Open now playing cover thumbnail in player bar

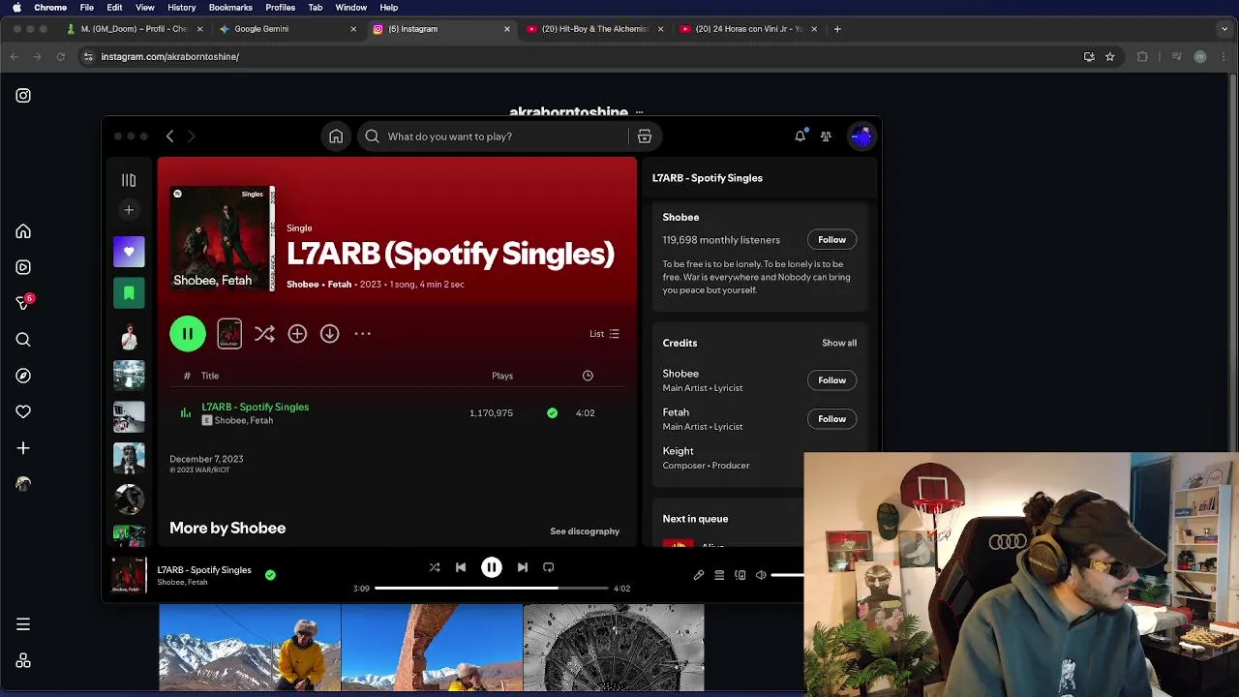pyautogui.click(x=129, y=575)
